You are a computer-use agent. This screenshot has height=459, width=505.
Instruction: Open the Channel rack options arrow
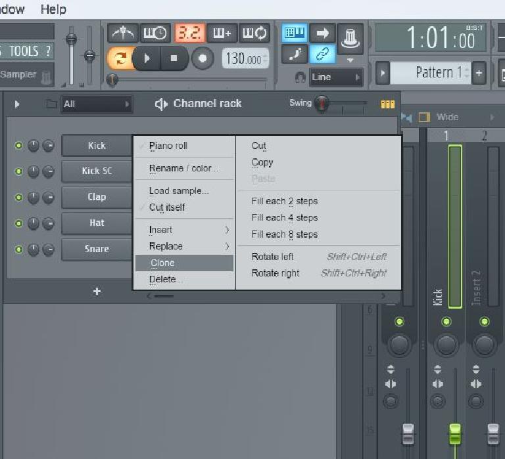[17, 104]
